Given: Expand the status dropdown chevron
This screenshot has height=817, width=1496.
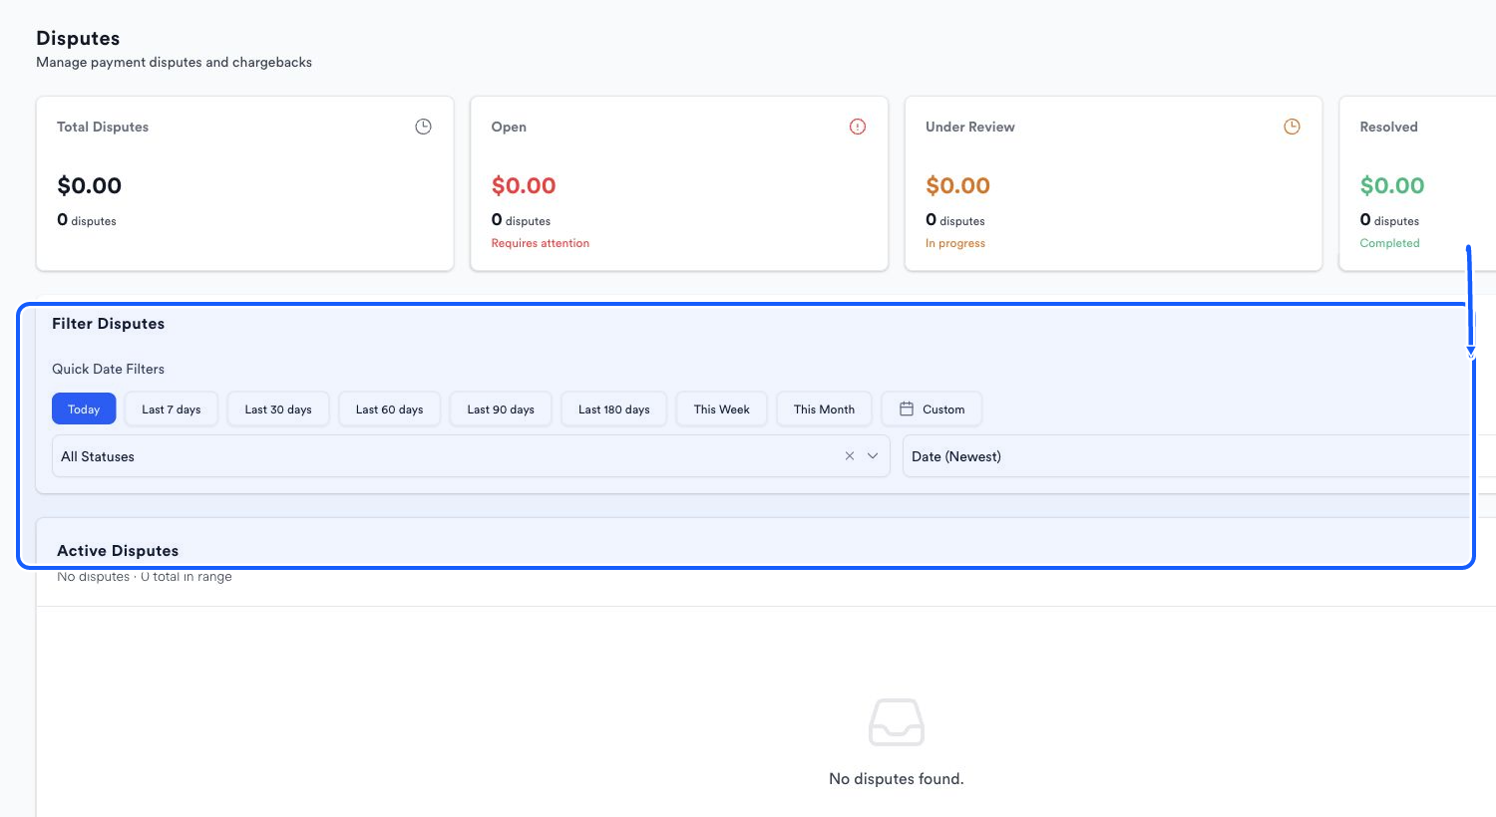Looking at the screenshot, I should (x=873, y=456).
